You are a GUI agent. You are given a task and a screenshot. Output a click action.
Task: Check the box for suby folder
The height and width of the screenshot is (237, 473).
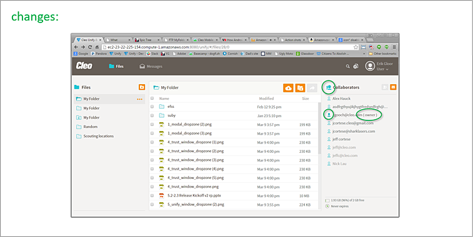(152, 115)
